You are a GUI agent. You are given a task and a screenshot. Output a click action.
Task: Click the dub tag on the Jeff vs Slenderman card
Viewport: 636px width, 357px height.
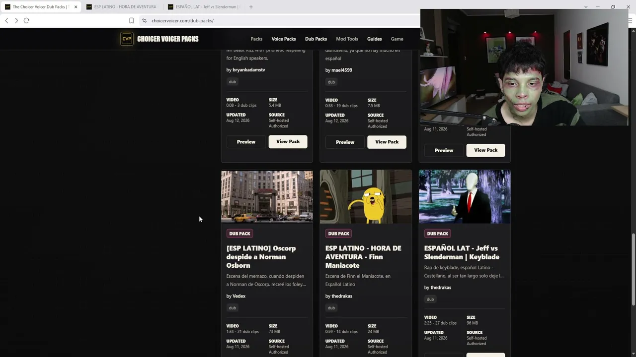tap(430, 299)
